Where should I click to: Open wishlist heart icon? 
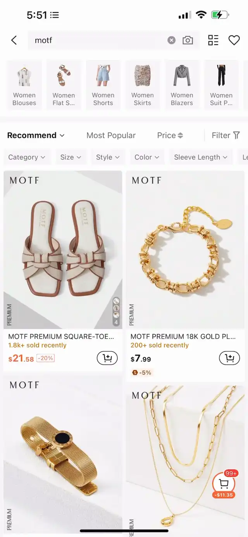pos(234,40)
